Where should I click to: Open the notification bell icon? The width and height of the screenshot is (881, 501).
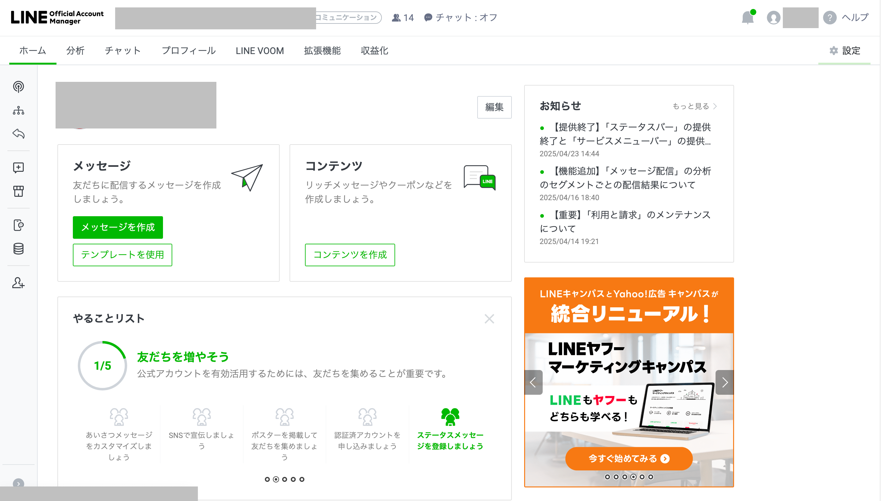[x=748, y=17]
